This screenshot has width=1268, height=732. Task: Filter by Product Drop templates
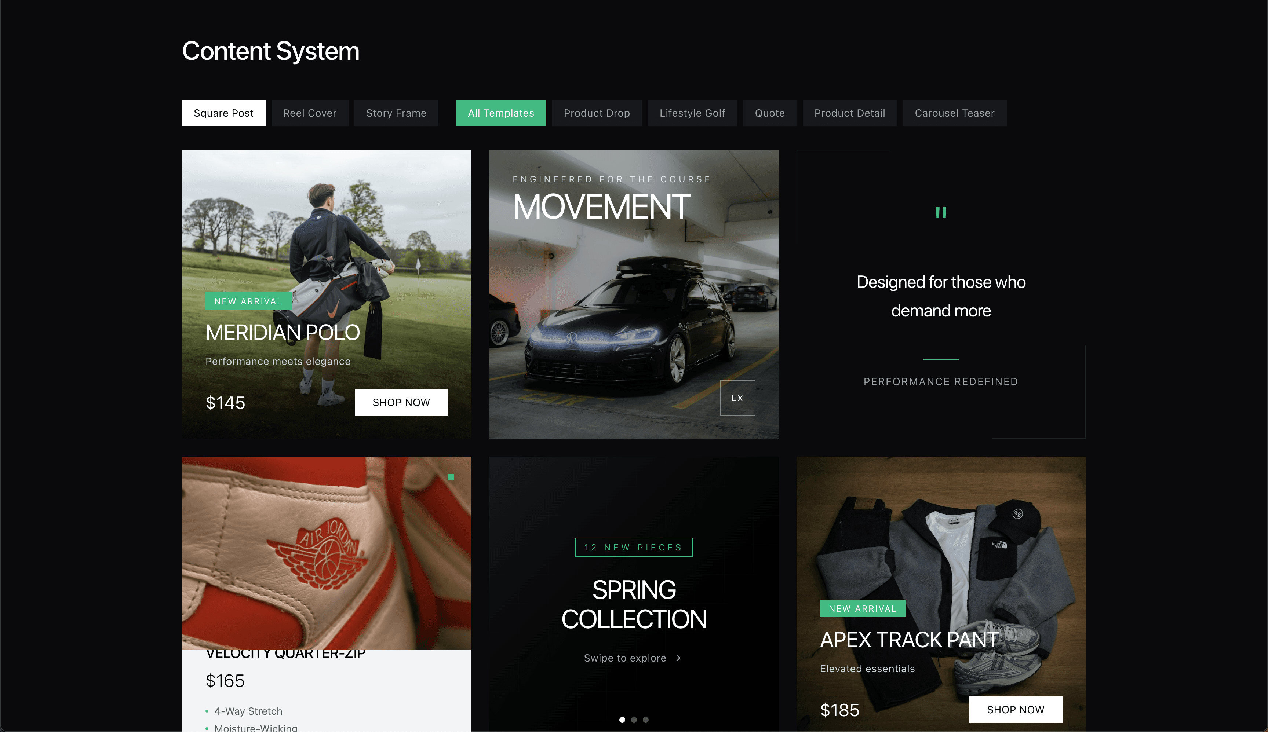click(597, 113)
